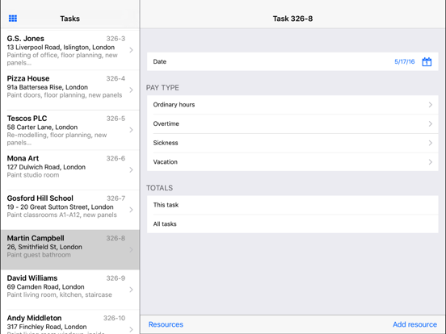Open David Williams task chevron
Viewport: 446px width, 334px height.
(131, 290)
